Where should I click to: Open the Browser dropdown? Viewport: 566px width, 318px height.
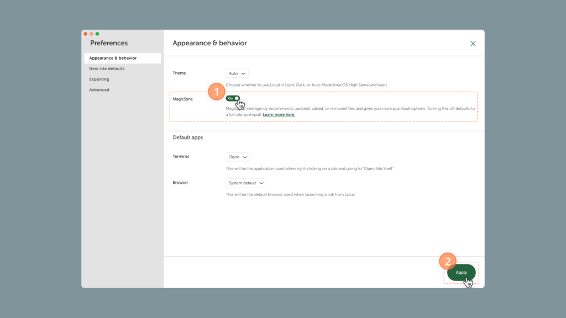(x=245, y=183)
